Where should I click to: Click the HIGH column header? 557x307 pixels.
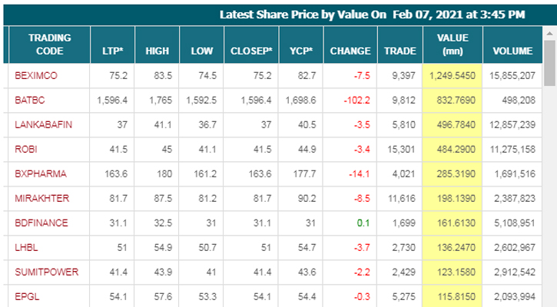pos(157,51)
